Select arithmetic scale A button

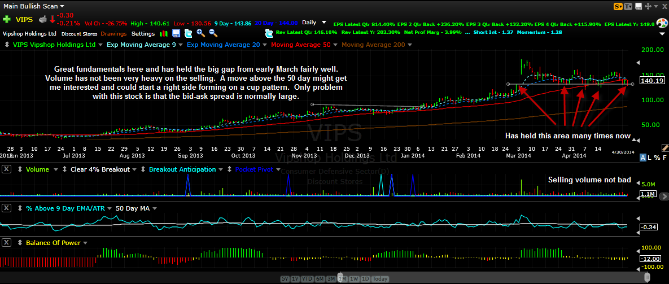[x=643, y=158]
